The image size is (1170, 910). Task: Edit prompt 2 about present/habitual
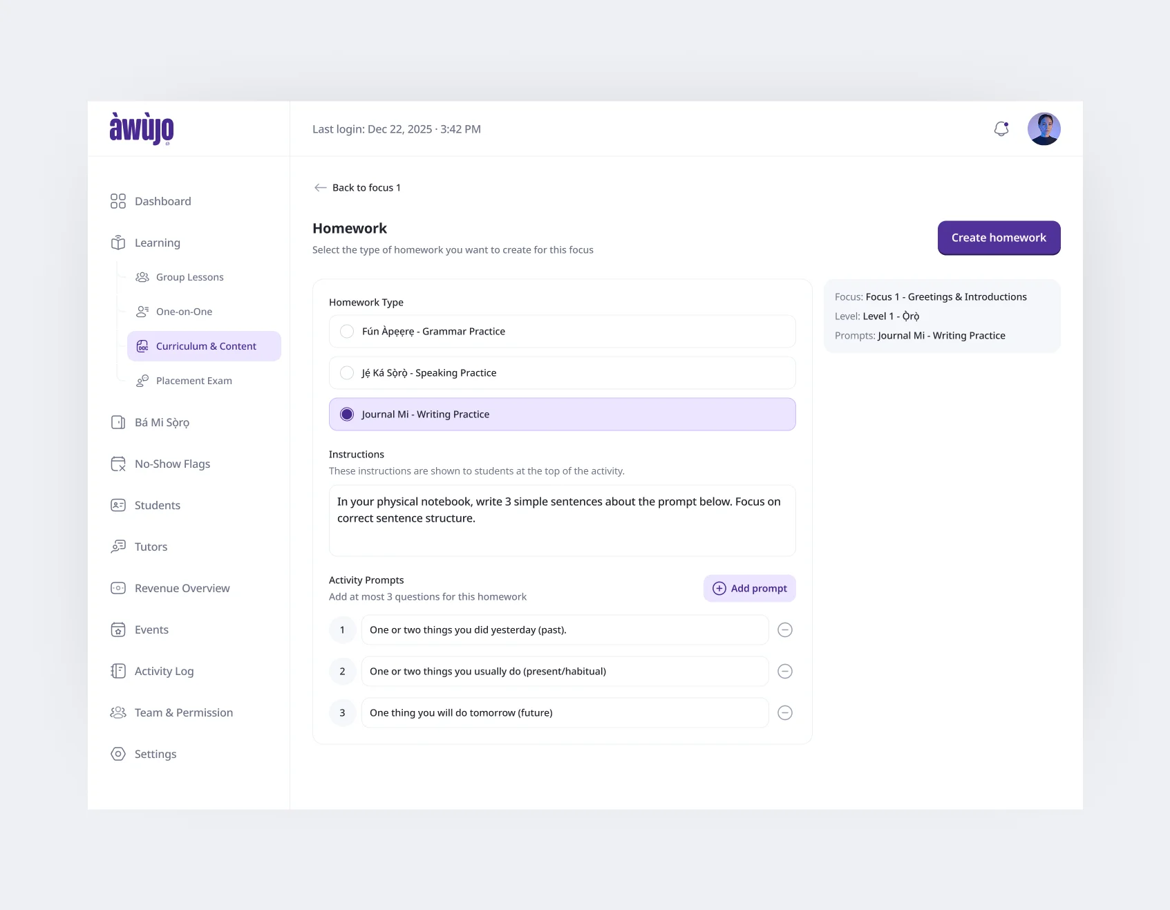coord(565,671)
